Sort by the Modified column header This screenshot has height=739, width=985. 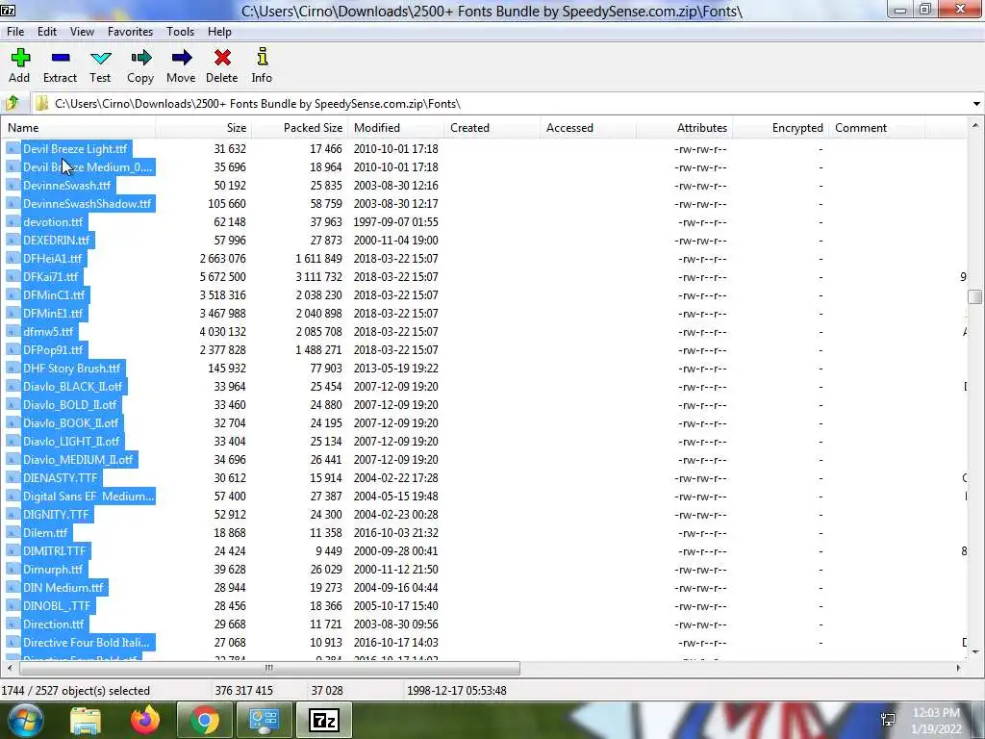395,128
